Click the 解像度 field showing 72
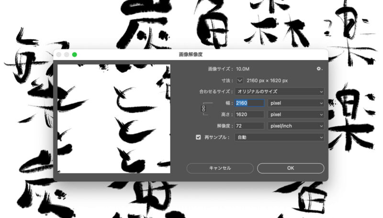 tap(249, 126)
